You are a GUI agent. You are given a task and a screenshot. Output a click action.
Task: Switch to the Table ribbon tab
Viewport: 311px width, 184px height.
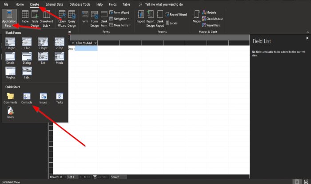pyautogui.click(x=126, y=4)
